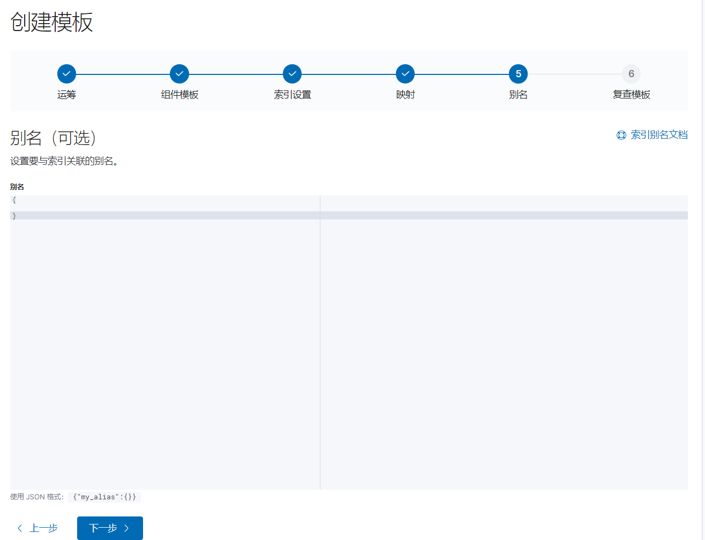Screen dimensions: 705x540
Task: Place cursor on the opening brace line
Action: (349, 200)
